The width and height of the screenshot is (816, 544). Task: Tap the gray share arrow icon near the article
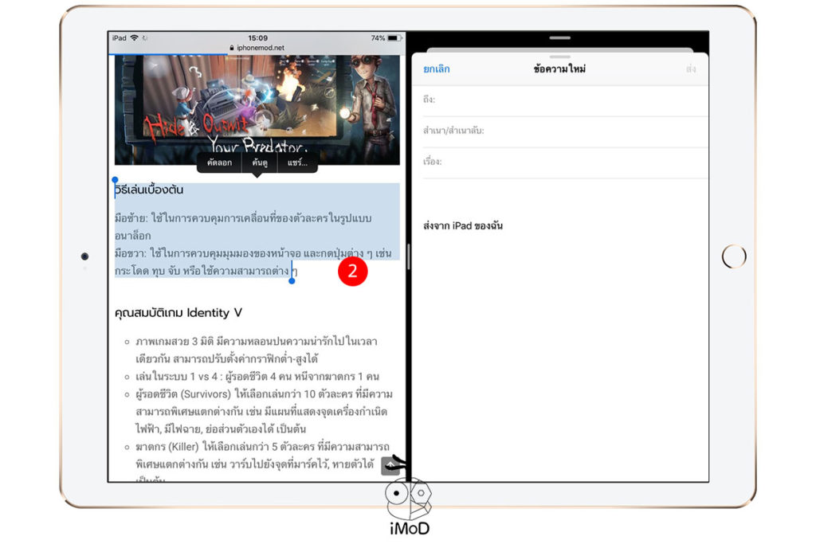pos(390,465)
